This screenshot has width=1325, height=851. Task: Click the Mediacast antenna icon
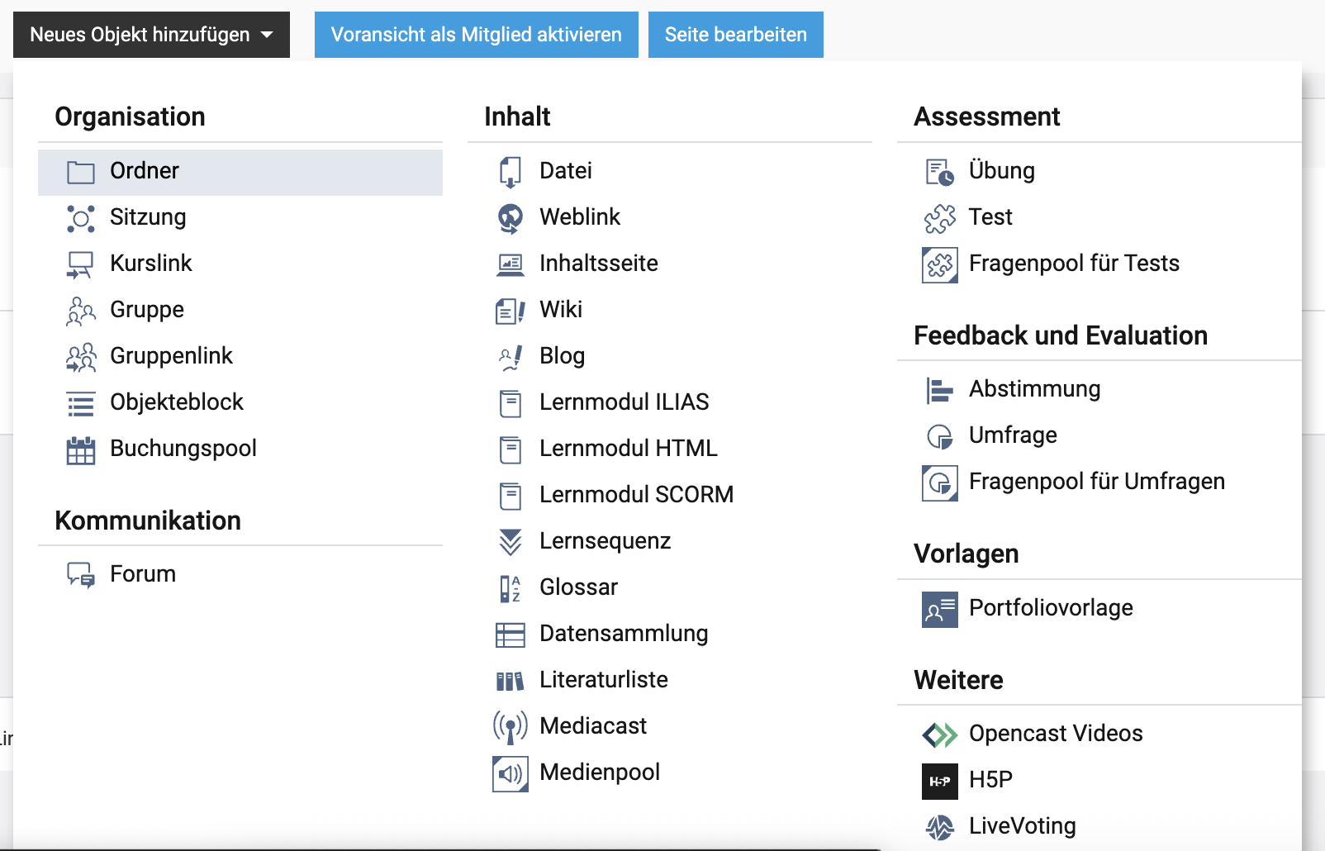click(x=511, y=727)
